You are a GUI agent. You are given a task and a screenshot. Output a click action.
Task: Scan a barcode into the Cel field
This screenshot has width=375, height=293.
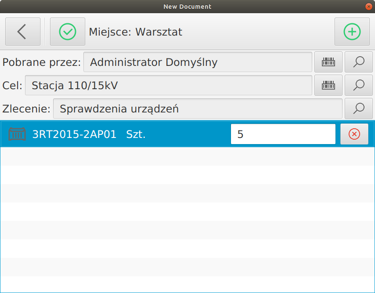tap(328, 85)
